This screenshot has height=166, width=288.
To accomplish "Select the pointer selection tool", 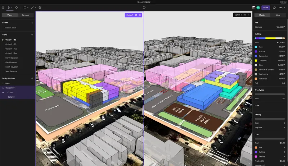I will click(x=9, y=7).
